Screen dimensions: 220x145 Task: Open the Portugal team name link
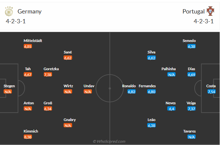[x=193, y=11]
